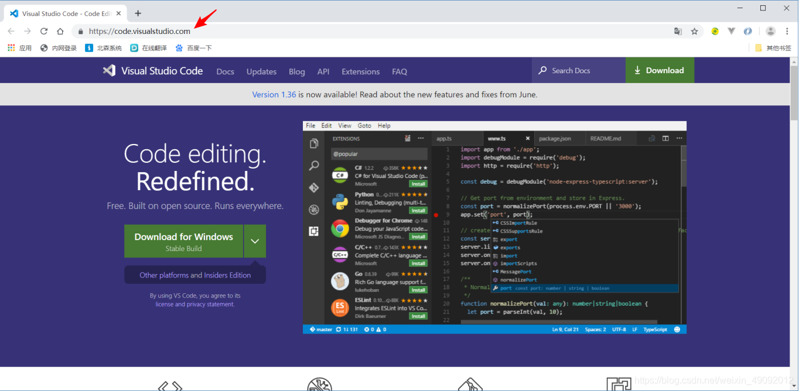This screenshot has height=391, width=799.
Task: Click the 'Code editing. Redefined.' heading
Action: (195, 167)
